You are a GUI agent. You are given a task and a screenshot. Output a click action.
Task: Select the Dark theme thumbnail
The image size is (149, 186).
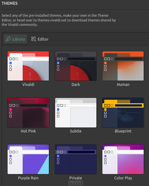tap(76, 66)
